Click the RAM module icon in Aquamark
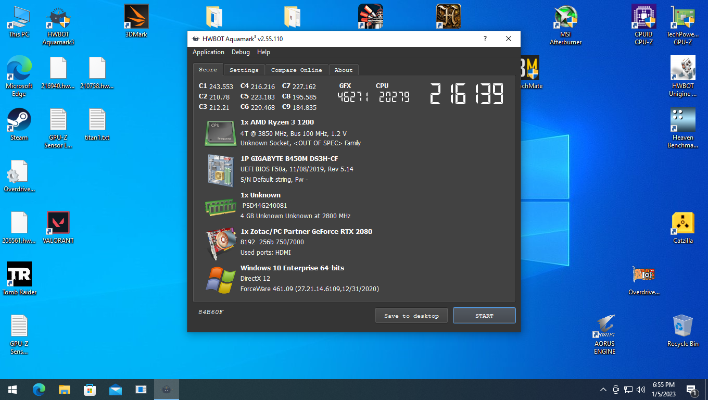The width and height of the screenshot is (708, 400). click(x=221, y=206)
